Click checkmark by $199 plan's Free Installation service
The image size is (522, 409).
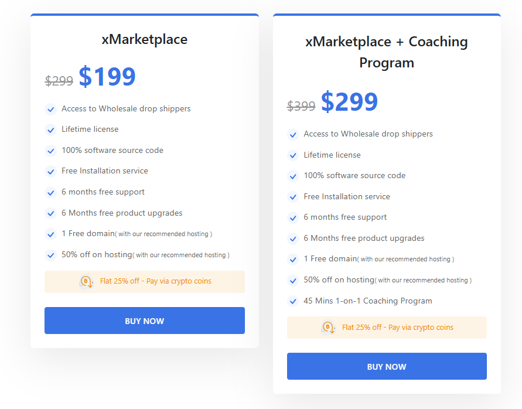(x=51, y=171)
